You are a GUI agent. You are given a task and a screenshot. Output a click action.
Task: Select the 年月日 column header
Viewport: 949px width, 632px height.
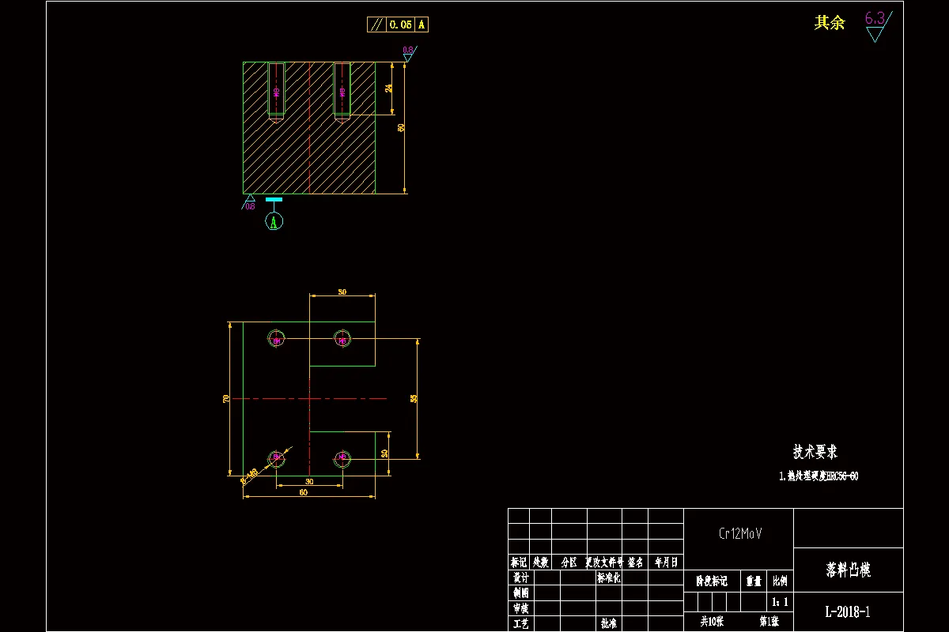pyautogui.click(x=666, y=562)
